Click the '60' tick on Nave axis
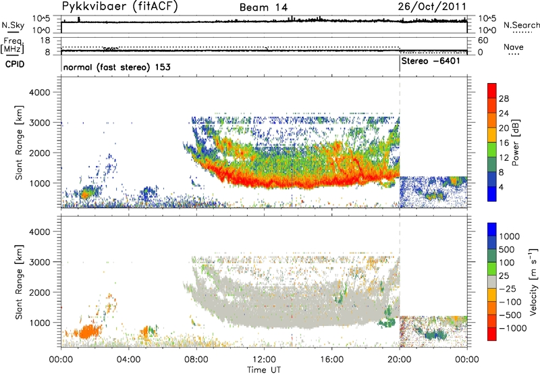This screenshot has width=540, height=374. 483,41
